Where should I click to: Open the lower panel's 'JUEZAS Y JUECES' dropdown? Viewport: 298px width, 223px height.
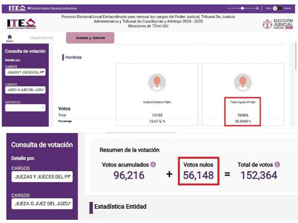[x=42, y=177]
